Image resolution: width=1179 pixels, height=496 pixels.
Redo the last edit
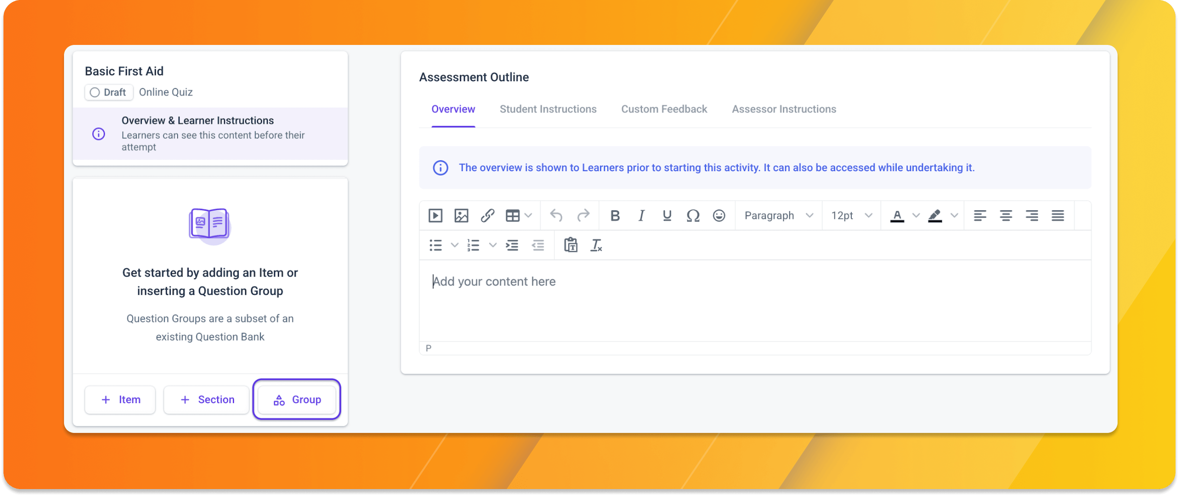click(583, 215)
